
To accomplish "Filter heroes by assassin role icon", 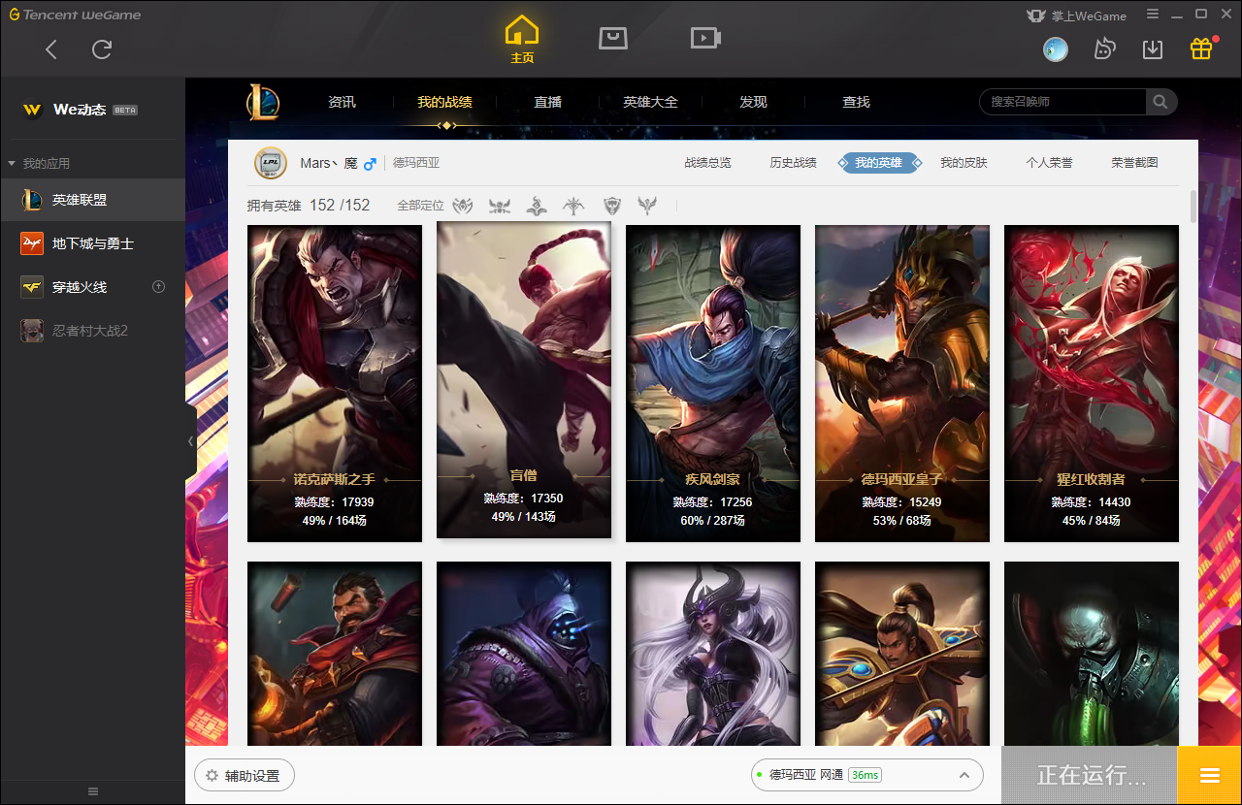I will 464,205.
